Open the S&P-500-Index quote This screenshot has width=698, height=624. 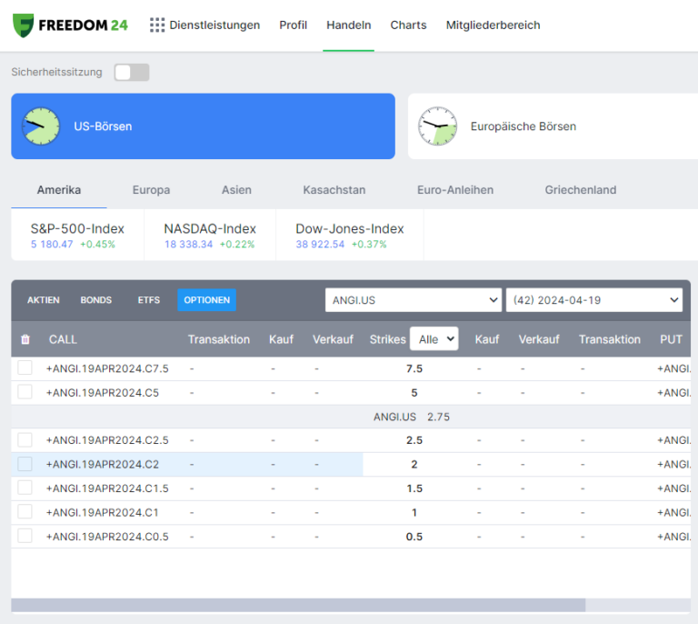tap(77, 236)
